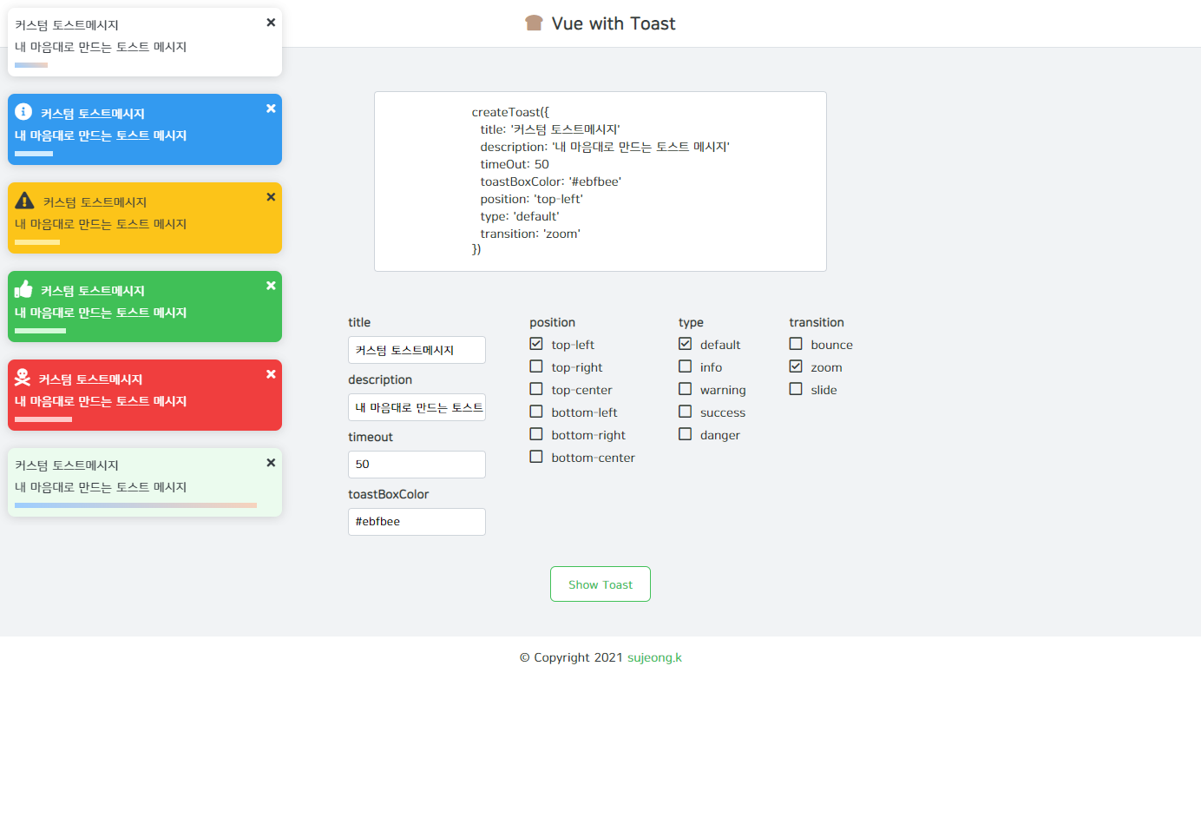Open the sujeong.k copyright link
The width and height of the screenshot is (1201, 831).
[x=654, y=657]
